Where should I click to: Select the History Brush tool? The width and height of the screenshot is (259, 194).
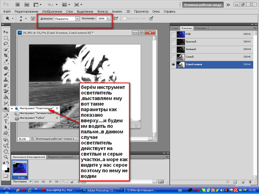tap(6, 85)
